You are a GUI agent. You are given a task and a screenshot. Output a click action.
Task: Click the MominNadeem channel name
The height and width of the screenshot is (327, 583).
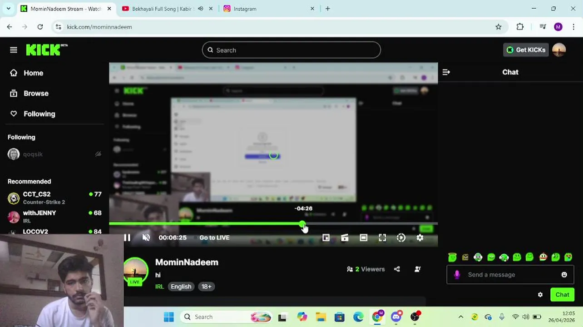click(187, 262)
